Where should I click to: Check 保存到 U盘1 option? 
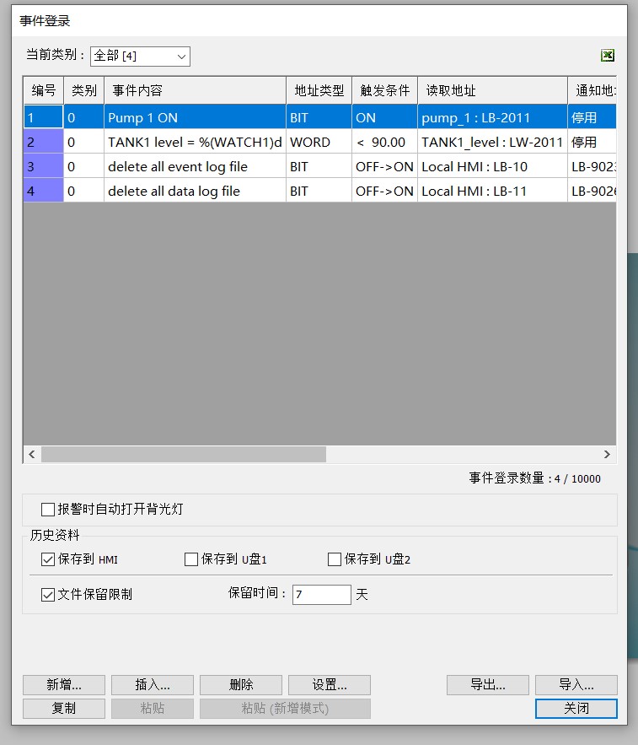coord(191,559)
